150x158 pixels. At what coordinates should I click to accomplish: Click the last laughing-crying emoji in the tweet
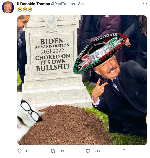coord(30,10)
